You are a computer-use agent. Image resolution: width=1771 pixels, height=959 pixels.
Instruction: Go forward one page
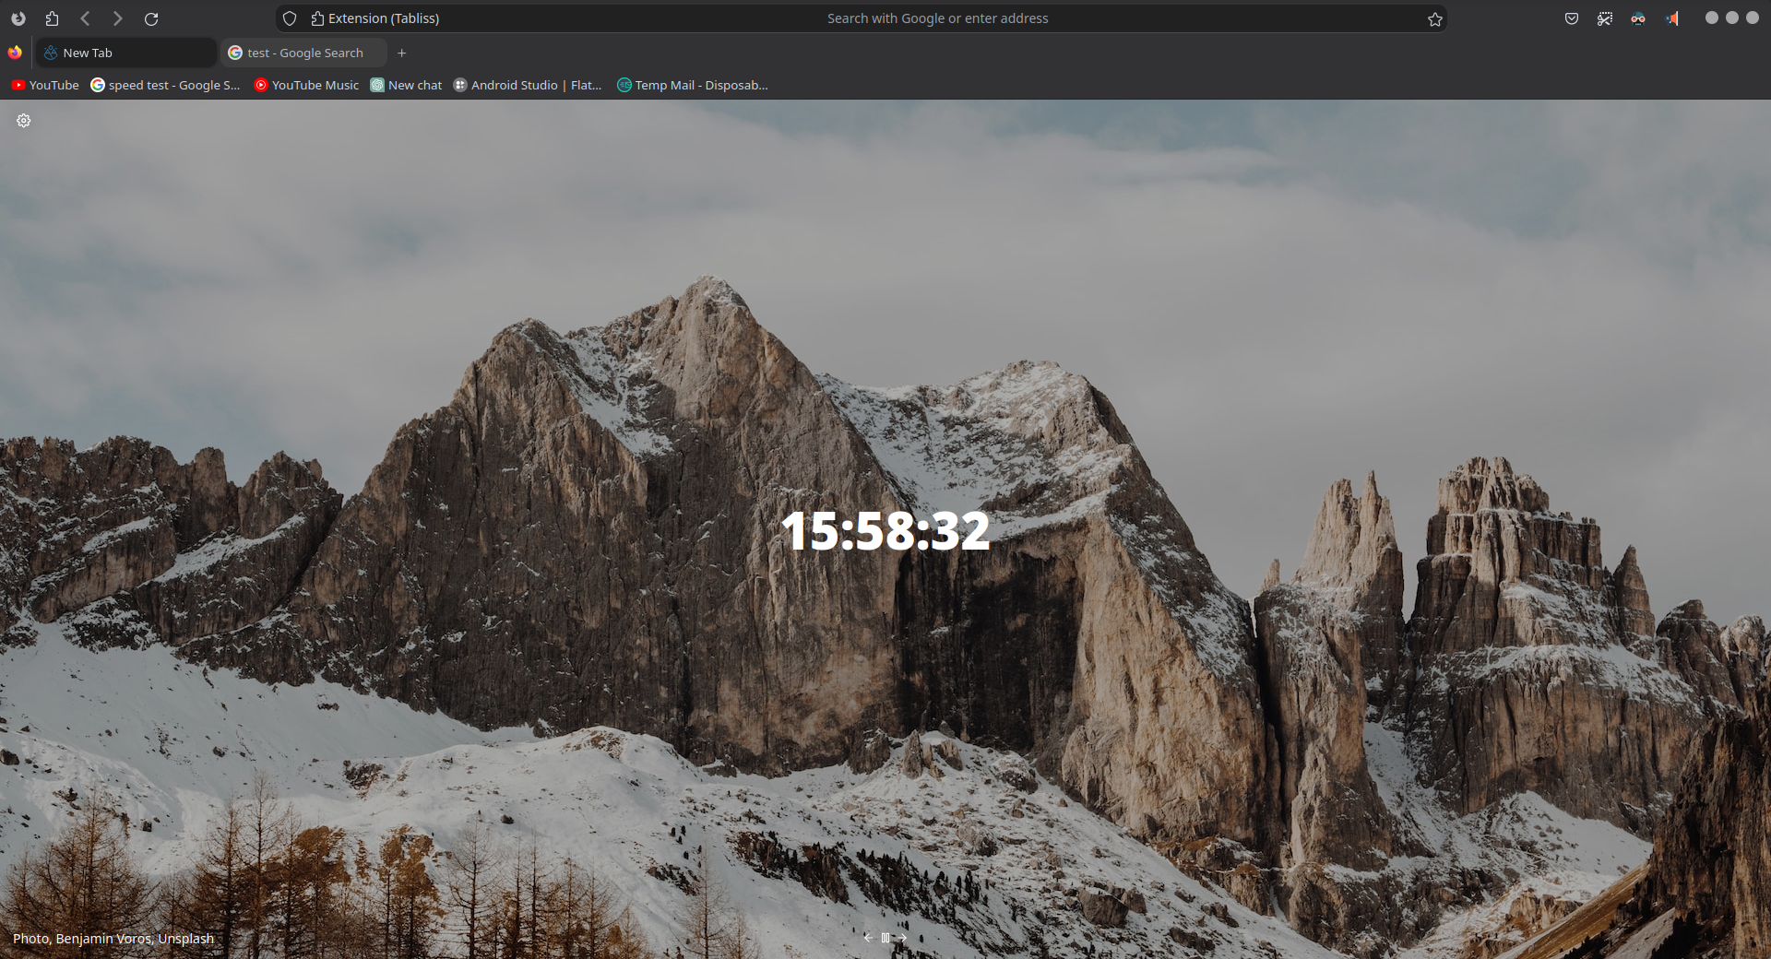pos(117,18)
